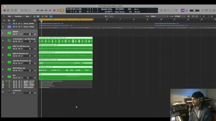Select the BAS/ Subbass_bip track icon
216x121 pixels.
pos(9,70)
